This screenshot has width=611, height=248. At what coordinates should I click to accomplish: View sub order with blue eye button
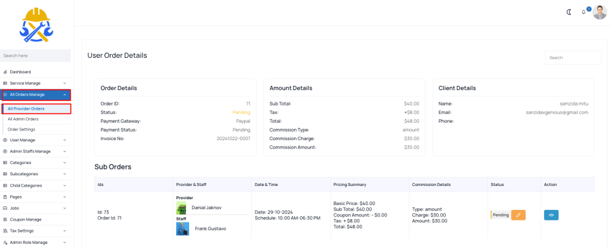click(x=551, y=215)
